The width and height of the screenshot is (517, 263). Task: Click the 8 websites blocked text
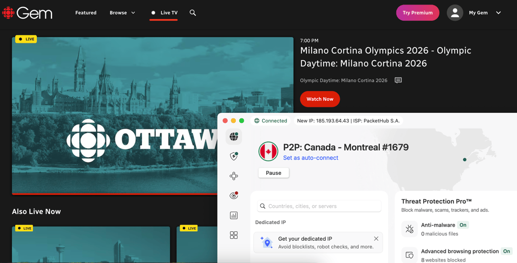coord(443,260)
